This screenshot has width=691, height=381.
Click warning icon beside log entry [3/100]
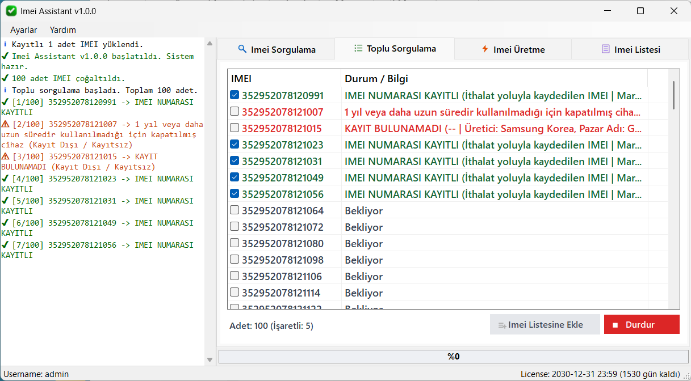pos(5,156)
